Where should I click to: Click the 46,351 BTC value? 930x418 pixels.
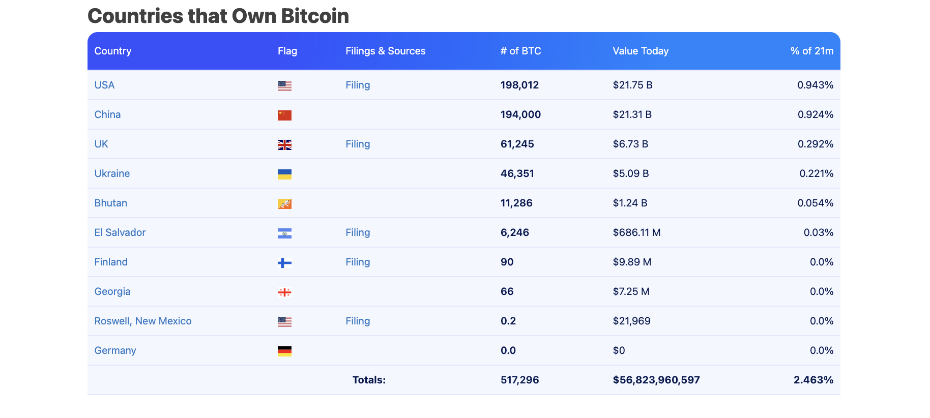tap(517, 173)
